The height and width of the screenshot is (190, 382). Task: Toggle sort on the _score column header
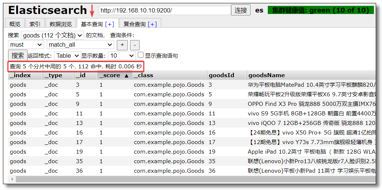coord(115,75)
